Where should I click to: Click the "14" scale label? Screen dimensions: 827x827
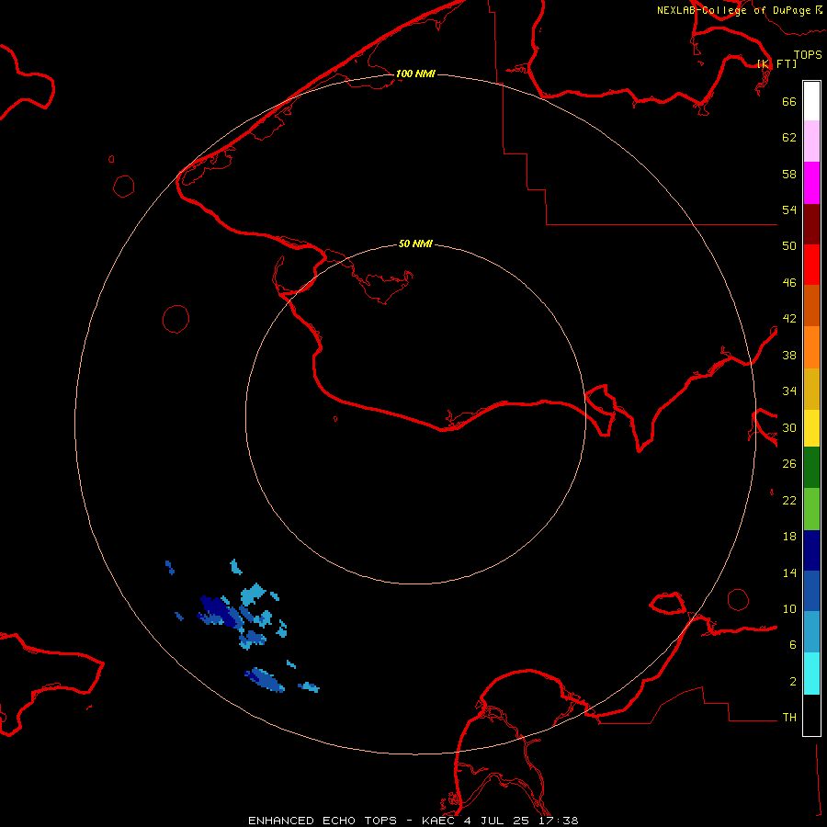click(x=789, y=572)
